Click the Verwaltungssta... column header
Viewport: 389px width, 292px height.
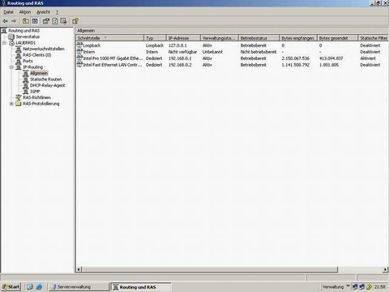pos(220,38)
